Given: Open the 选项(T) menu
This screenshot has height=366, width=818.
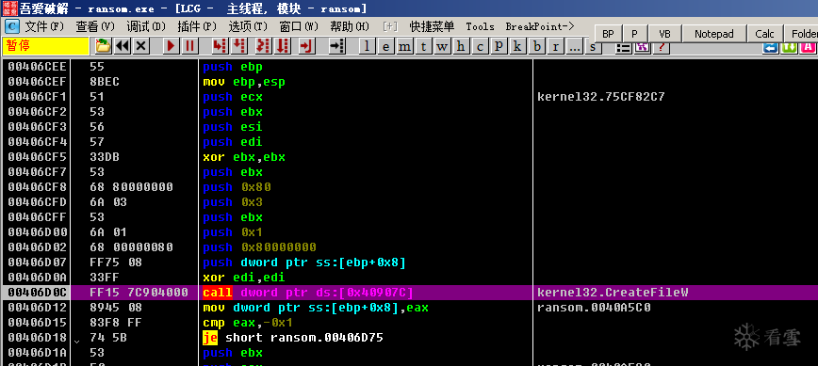Looking at the screenshot, I should pyautogui.click(x=248, y=26).
